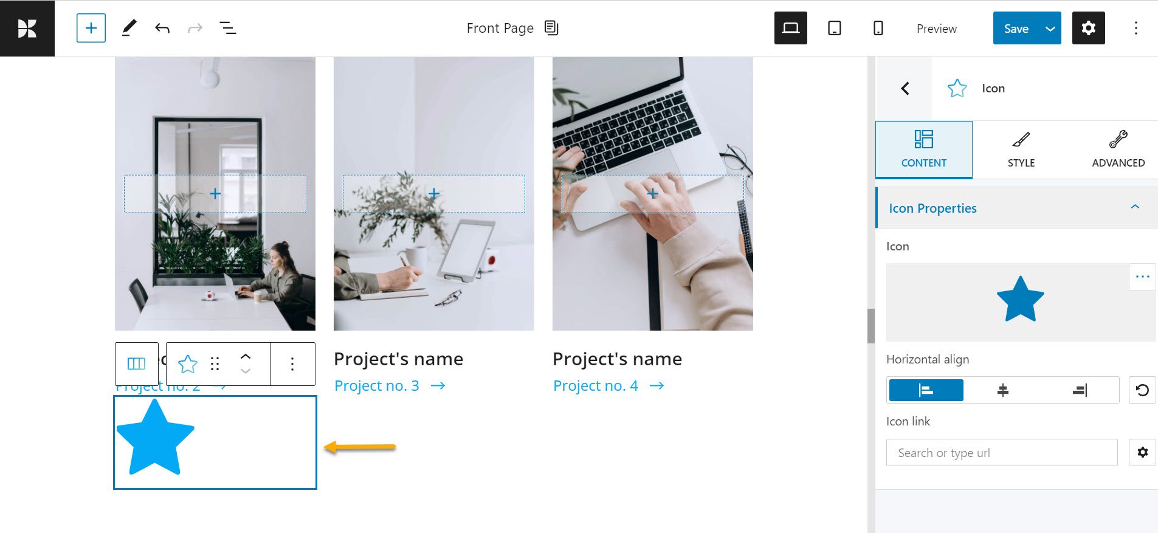Viewport: 1158px width, 533px height.
Task: Open the Advanced tab
Action: point(1118,150)
